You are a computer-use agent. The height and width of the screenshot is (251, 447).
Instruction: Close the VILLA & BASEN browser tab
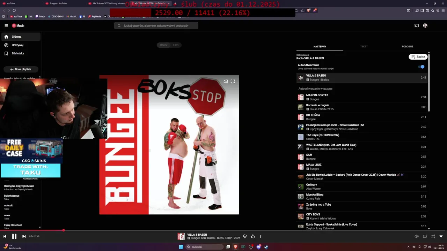pyautogui.click(x=169, y=3)
